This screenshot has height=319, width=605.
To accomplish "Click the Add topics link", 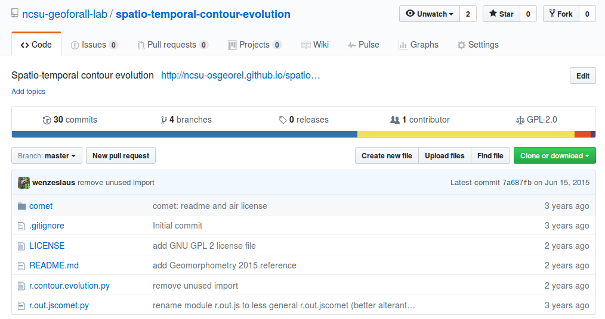I will (28, 92).
